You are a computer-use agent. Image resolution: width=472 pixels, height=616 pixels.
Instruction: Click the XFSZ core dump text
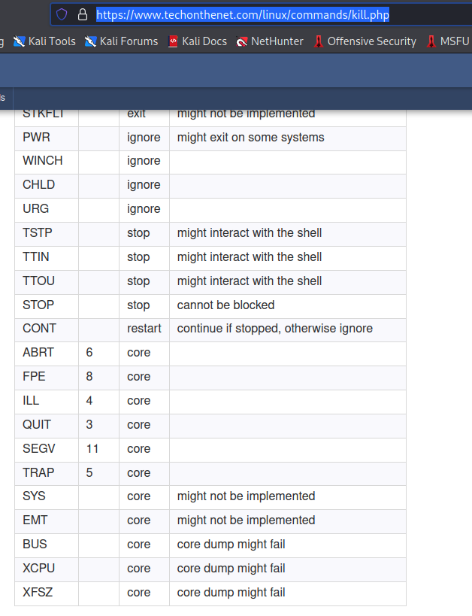[231, 593]
